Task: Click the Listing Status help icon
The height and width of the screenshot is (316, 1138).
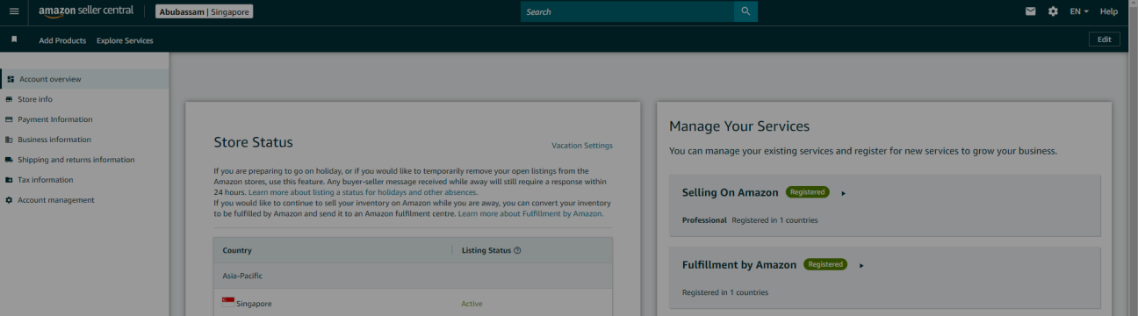Action: [x=517, y=250]
